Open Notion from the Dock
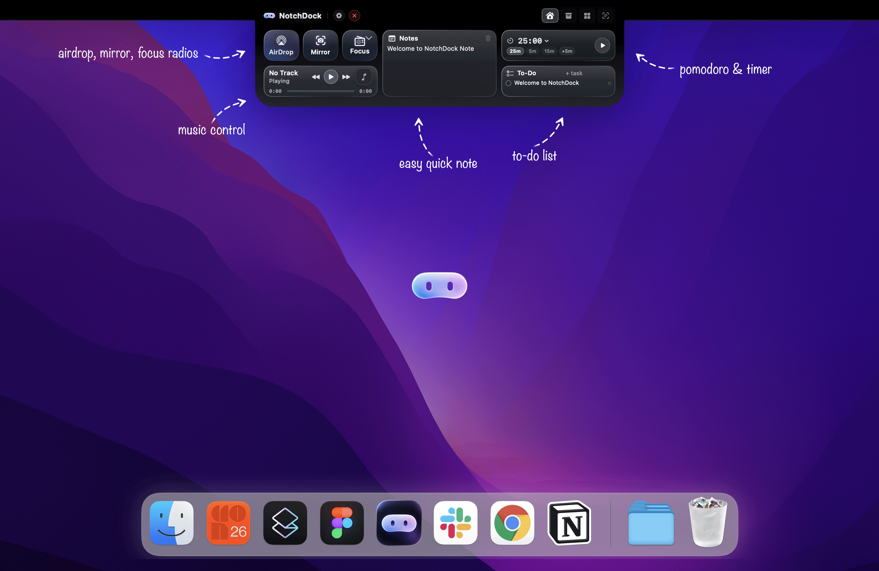 pos(570,523)
